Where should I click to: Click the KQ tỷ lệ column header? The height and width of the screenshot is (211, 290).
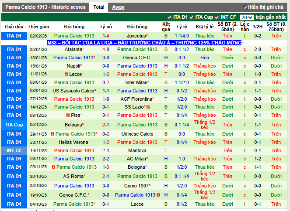[x=205, y=27]
